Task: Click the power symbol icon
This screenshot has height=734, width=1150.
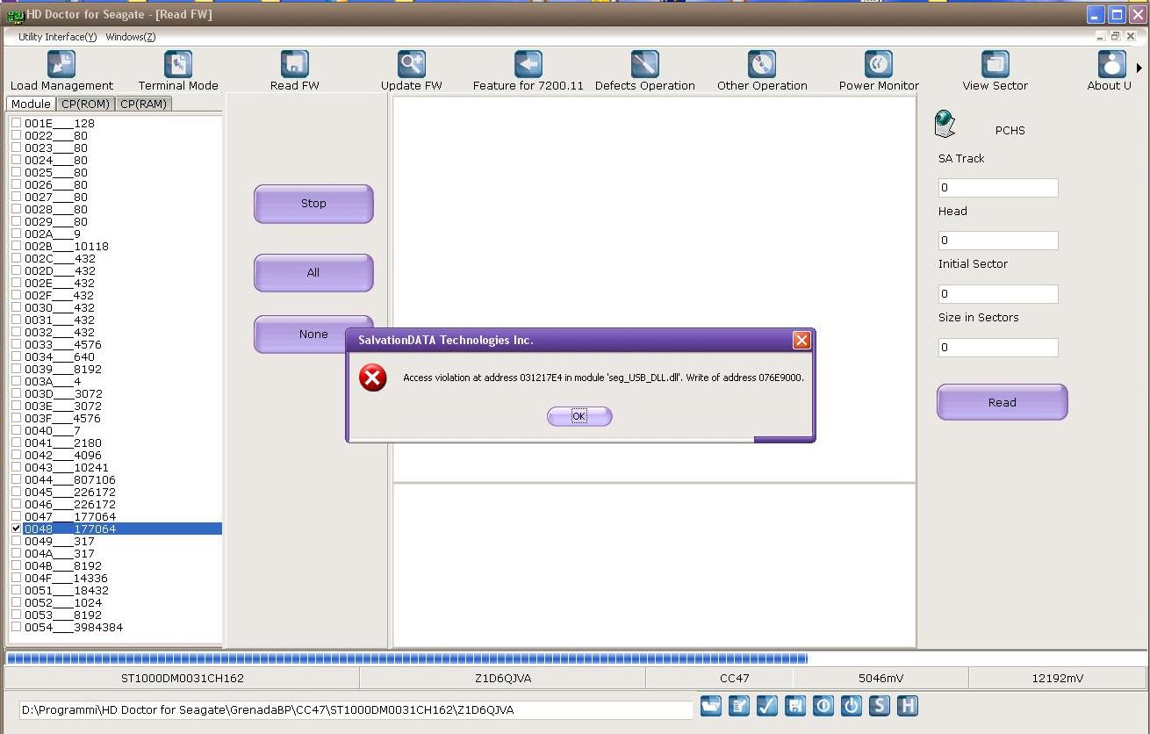Action: 852,706
